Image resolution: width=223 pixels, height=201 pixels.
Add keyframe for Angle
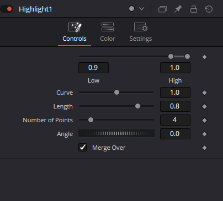204,134
